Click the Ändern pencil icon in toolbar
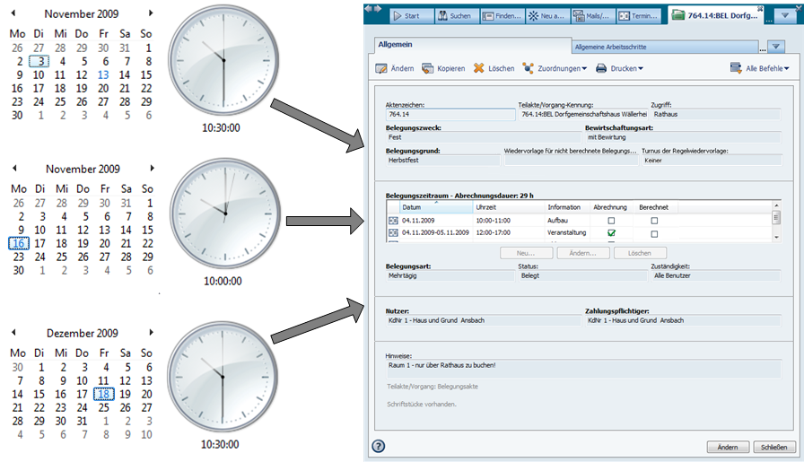Image resolution: width=804 pixels, height=462 pixels. [x=381, y=68]
